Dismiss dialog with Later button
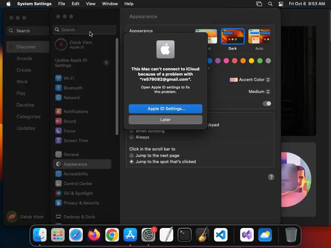Screen dimensions: 331x248 click(x=165, y=120)
